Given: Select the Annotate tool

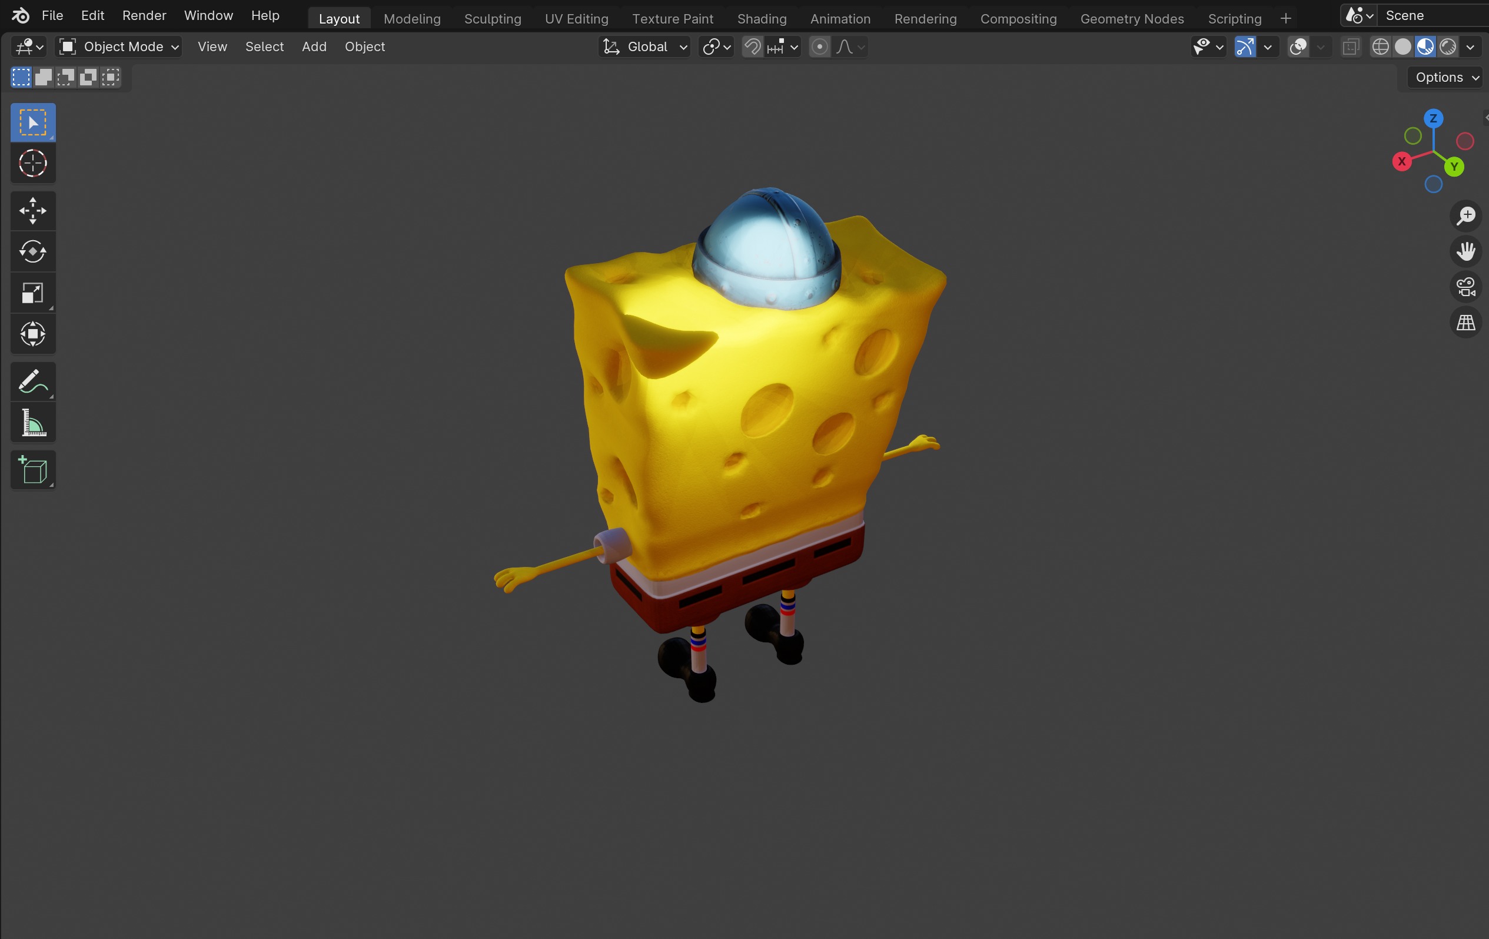Looking at the screenshot, I should coord(33,381).
